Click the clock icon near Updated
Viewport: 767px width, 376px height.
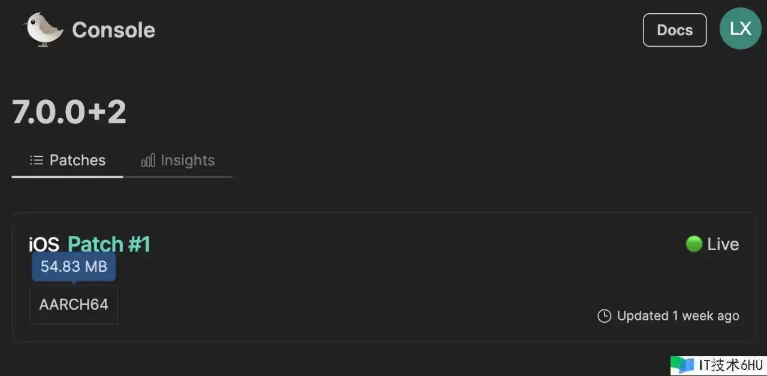604,316
